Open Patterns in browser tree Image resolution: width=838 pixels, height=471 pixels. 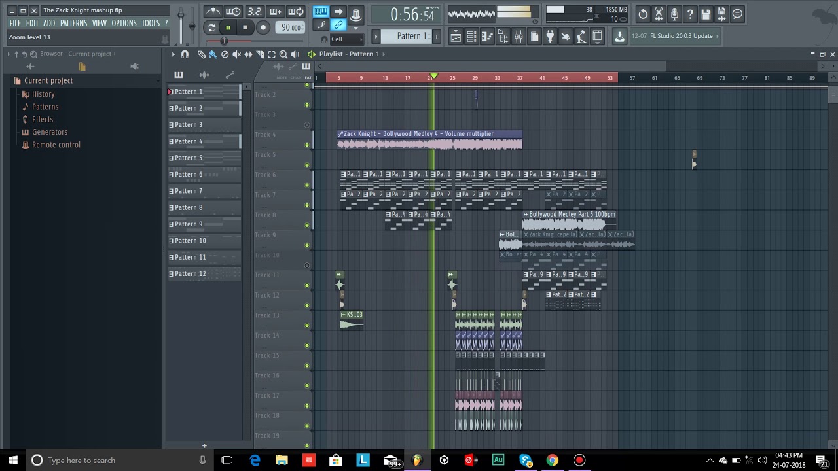[45, 107]
